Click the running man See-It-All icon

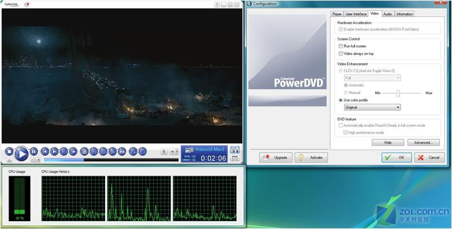(164, 151)
